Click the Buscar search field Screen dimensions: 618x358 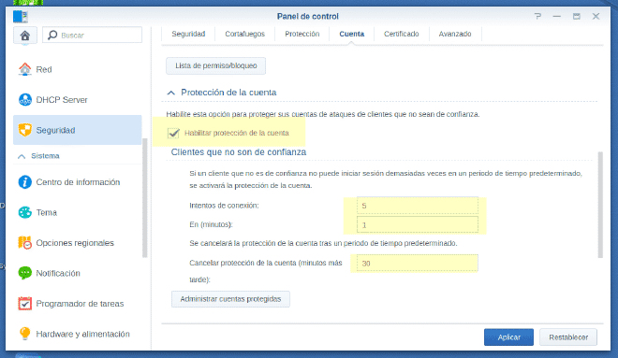click(x=92, y=35)
